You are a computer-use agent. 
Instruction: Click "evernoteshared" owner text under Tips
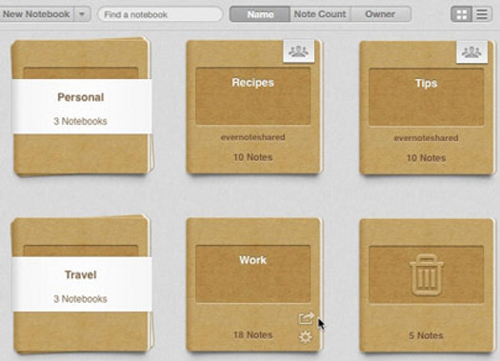click(x=426, y=138)
